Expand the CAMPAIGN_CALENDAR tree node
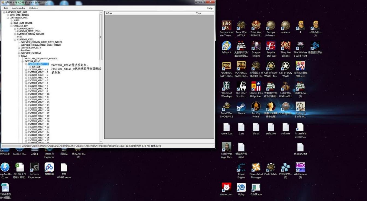The image size is (367, 201). (19, 53)
